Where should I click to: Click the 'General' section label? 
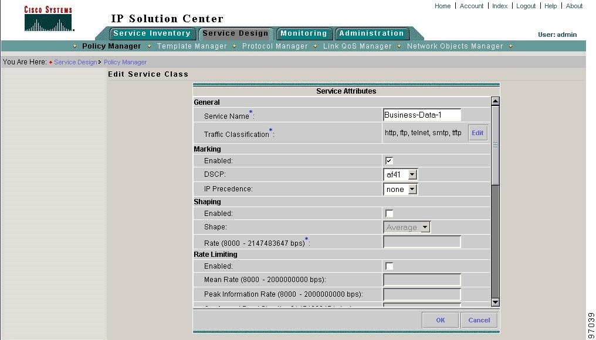tap(206, 102)
